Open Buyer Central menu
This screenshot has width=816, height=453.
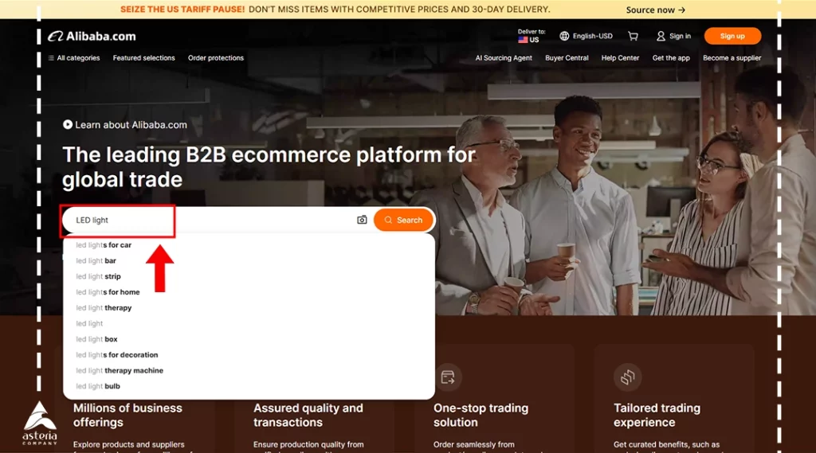click(567, 58)
